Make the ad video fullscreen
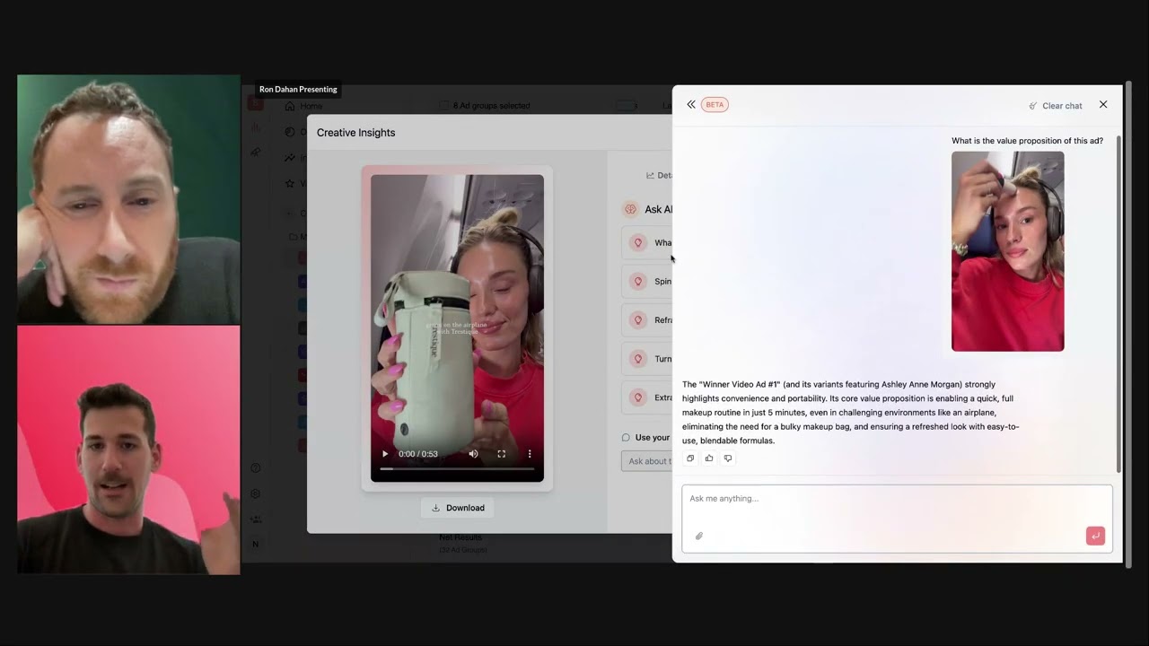This screenshot has width=1149, height=646. click(x=502, y=454)
